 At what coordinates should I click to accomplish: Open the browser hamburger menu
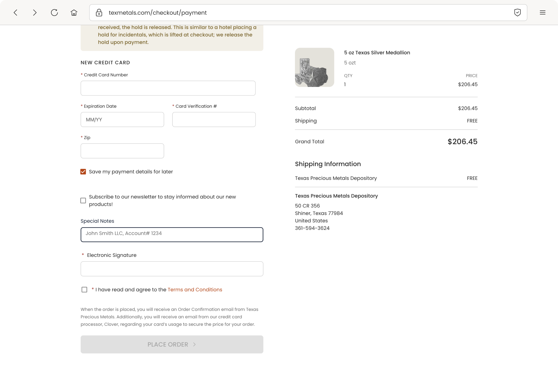[543, 13]
